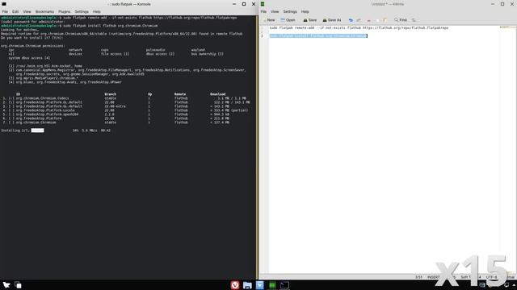
Task: Open the Edit menu in Konsole
Action: [15, 11]
